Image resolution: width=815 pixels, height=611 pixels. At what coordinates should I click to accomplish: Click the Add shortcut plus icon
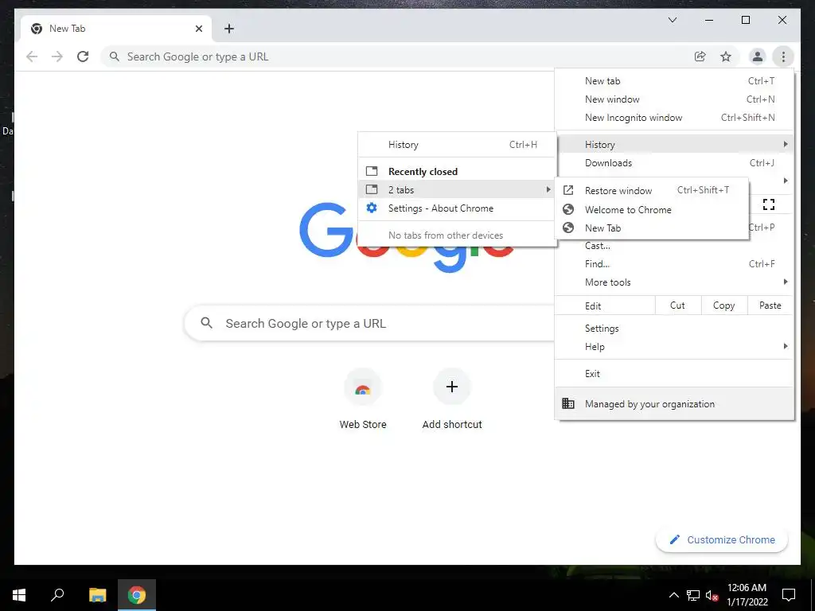pyautogui.click(x=452, y=387)
